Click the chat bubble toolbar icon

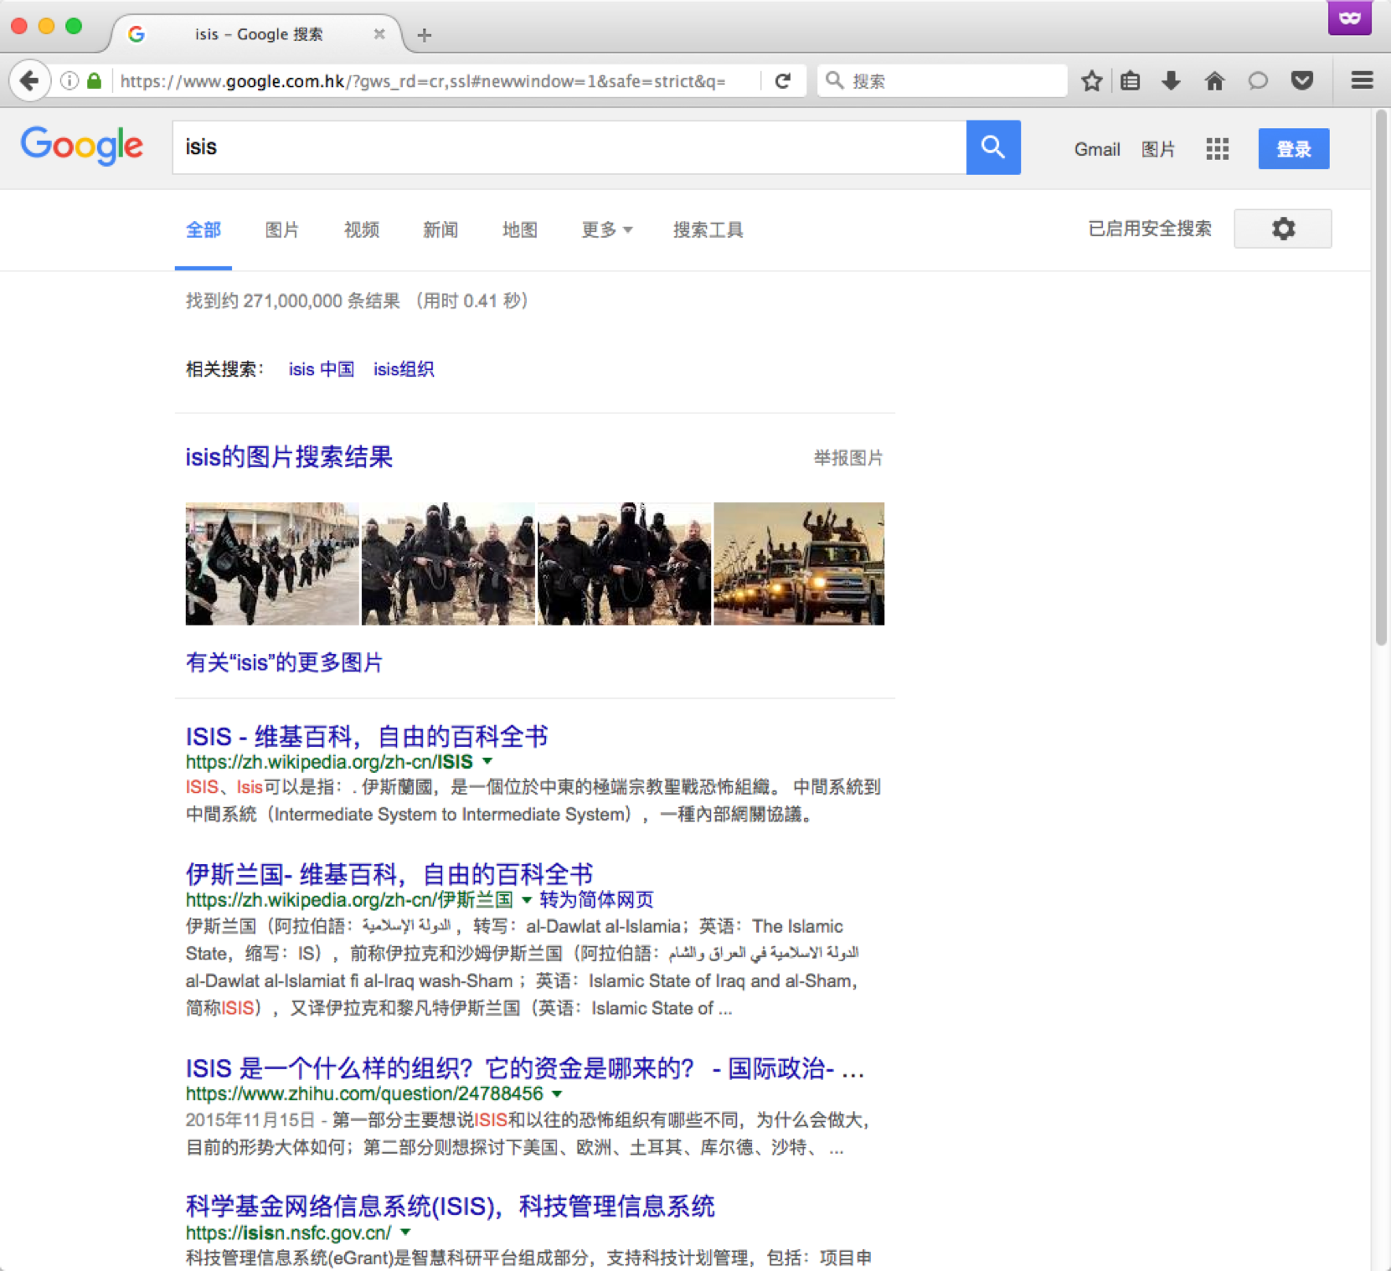(1258, 81)
